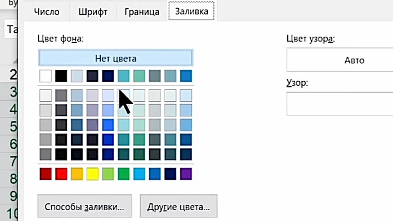Select the purple standard color swatch

pos(186,174)
